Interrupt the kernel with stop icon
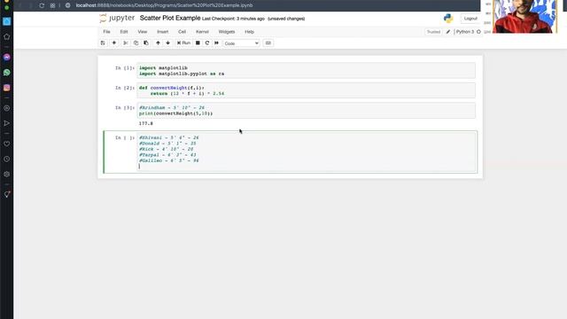The width and height of the screenshot is (567, 319). click(198, 43)
